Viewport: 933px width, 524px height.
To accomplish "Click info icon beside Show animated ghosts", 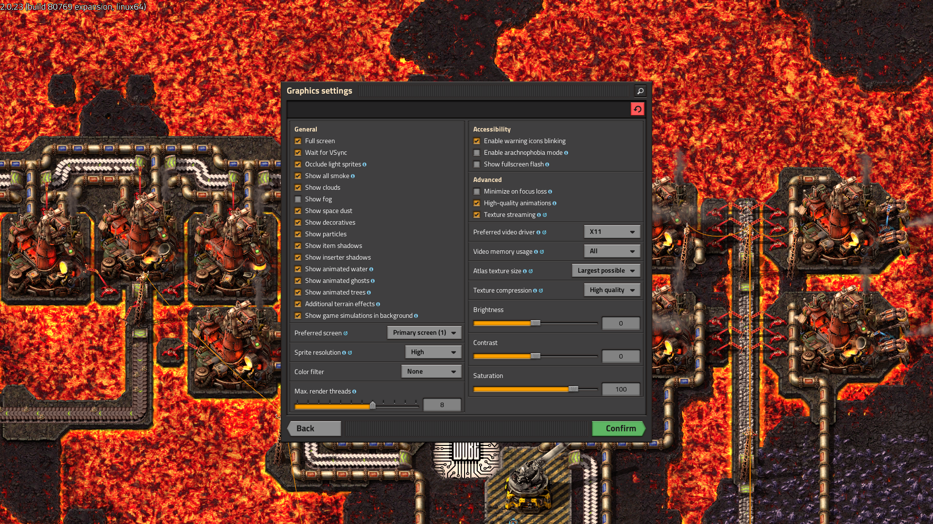I will click(373, 281).
